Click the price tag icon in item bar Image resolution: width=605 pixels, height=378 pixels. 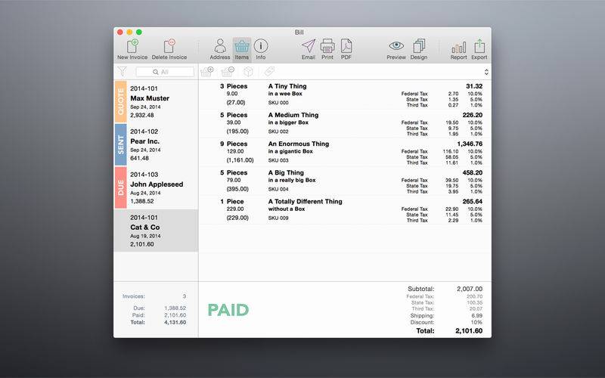(269, 71)
